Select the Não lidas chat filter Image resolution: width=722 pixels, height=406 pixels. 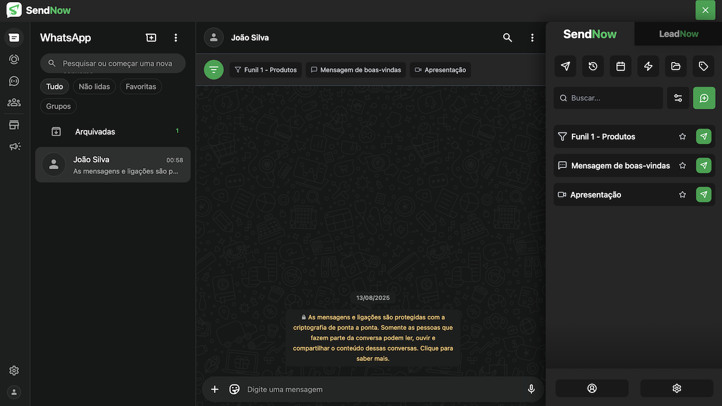click(94, 87)
